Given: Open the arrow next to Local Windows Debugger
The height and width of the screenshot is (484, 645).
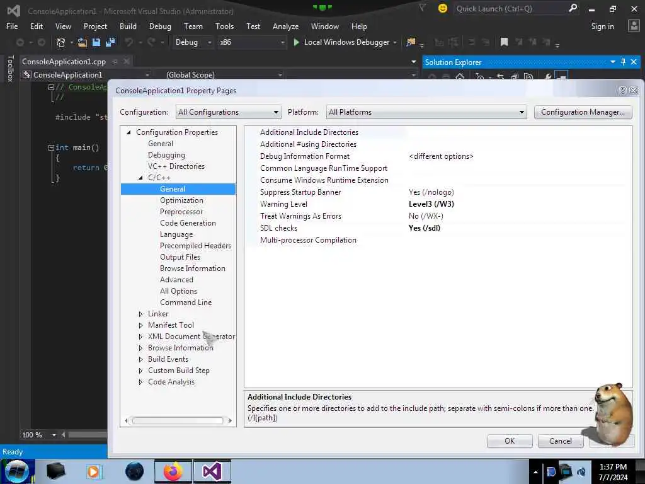Looking at the screenshot, I should [395, 42].
